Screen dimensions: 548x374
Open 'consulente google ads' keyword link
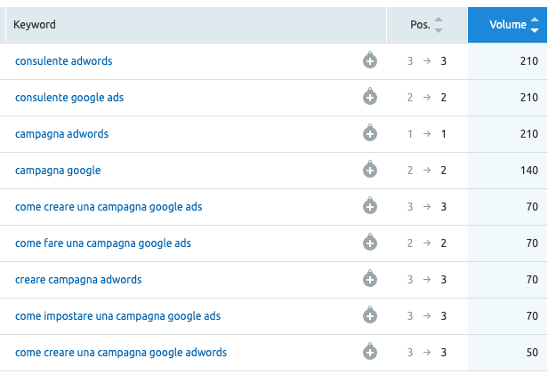coord(69,98)
